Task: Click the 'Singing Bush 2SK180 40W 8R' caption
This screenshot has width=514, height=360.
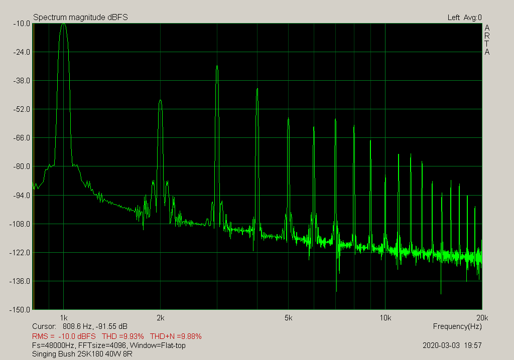Action: (x=82, y=354)
